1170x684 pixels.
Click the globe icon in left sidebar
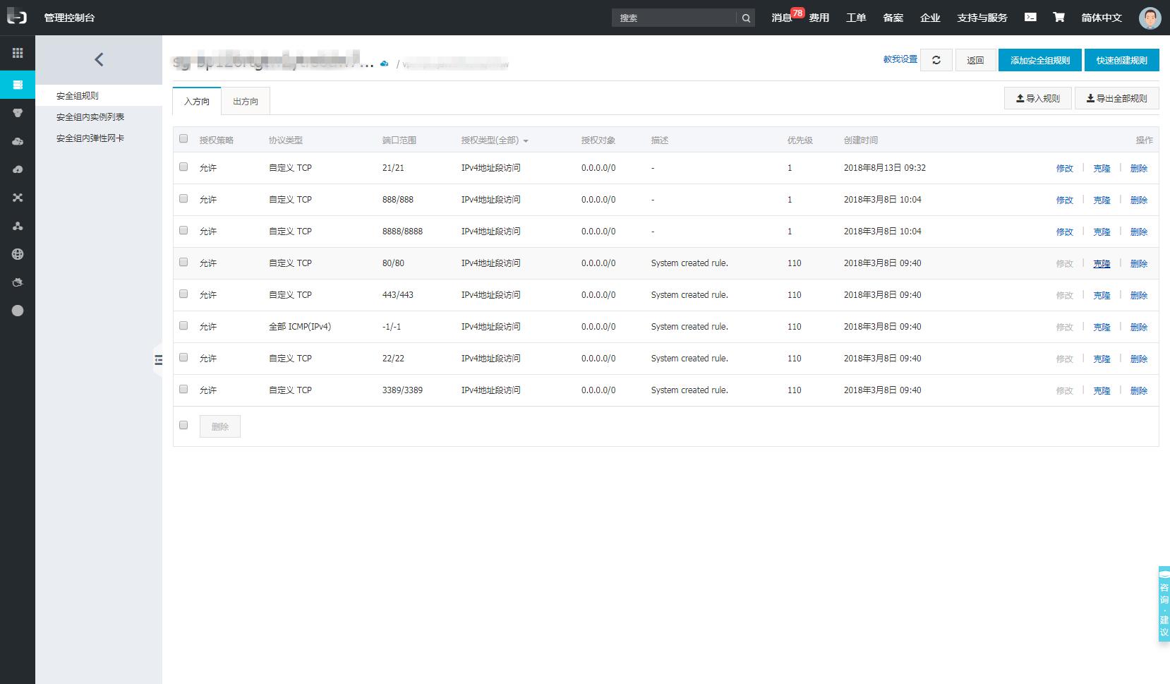click(18, 254)
